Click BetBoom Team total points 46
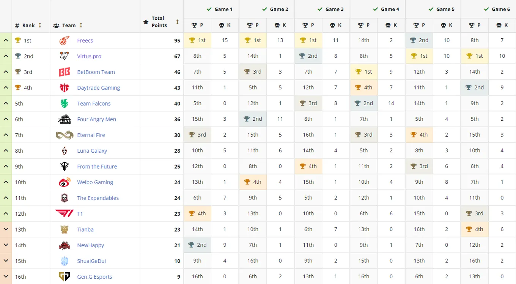Viewport: 516px width, 284px height. [x=177, y=72]
